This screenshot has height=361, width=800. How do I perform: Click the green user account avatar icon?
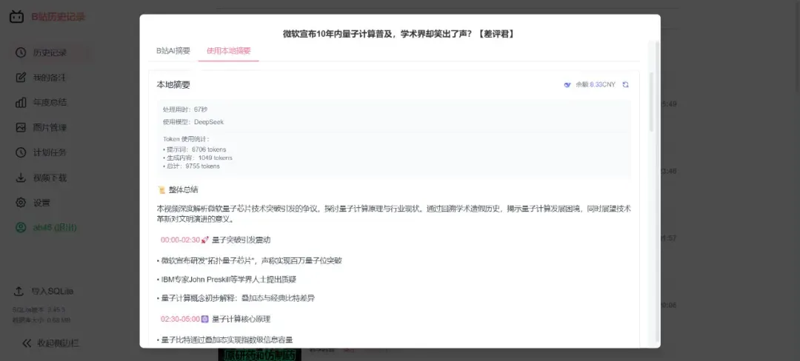21,228
